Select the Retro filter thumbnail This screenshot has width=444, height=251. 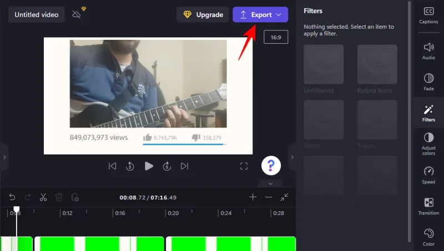324,120
